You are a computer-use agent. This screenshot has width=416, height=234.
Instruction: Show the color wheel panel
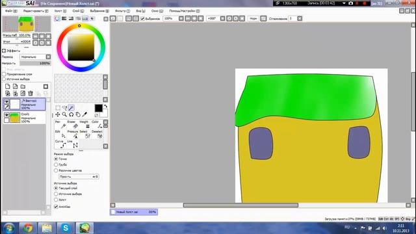click(57, 19)
